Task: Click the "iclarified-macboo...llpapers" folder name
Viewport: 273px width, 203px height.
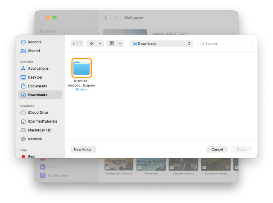Action: [81, 83]
